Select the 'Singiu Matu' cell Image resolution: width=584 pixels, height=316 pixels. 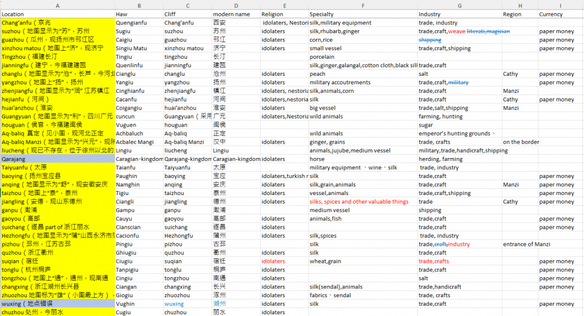click(139, 48)
